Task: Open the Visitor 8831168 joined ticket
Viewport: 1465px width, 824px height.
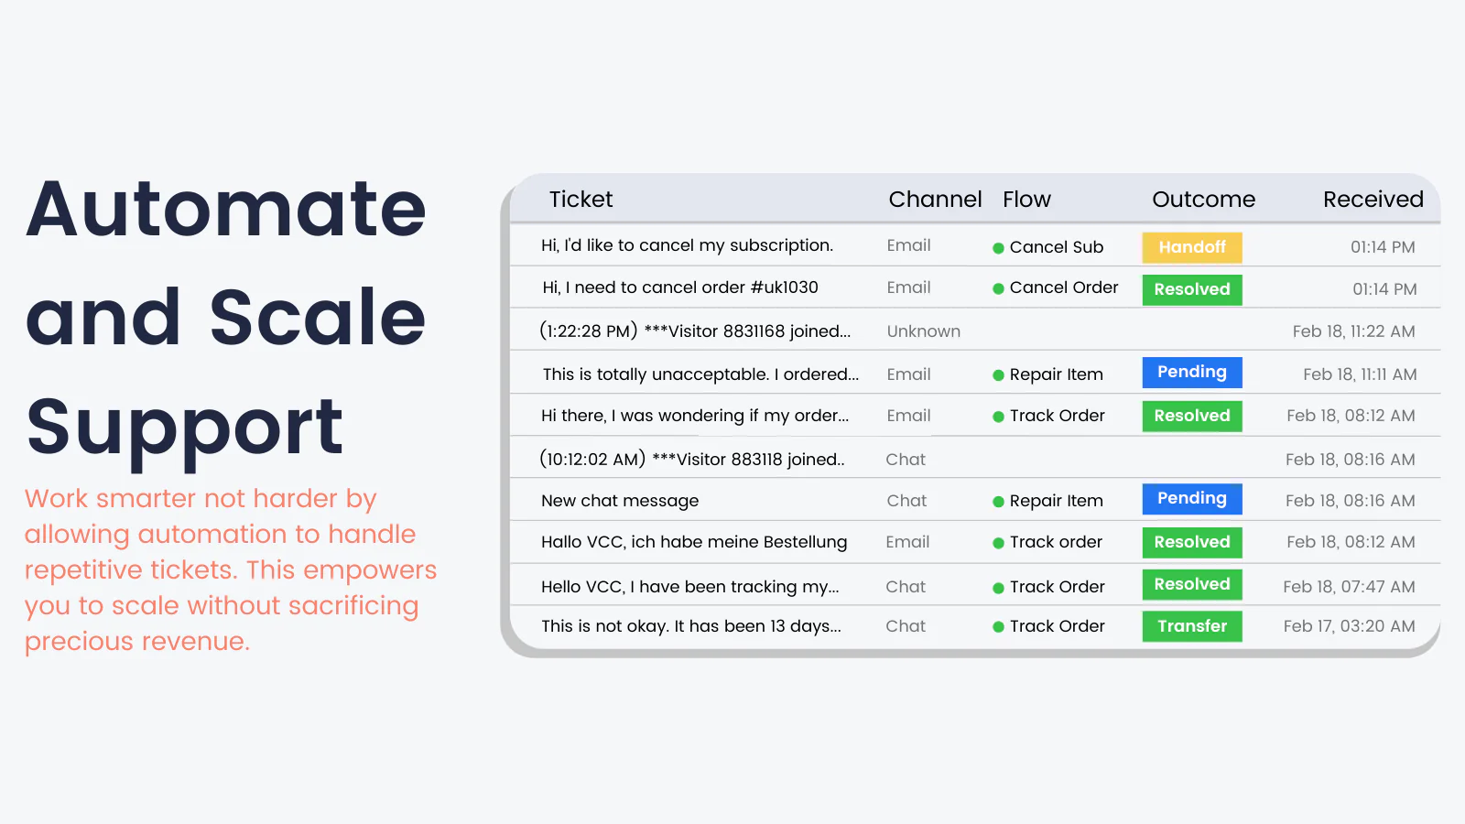Action: coord(695,331)
